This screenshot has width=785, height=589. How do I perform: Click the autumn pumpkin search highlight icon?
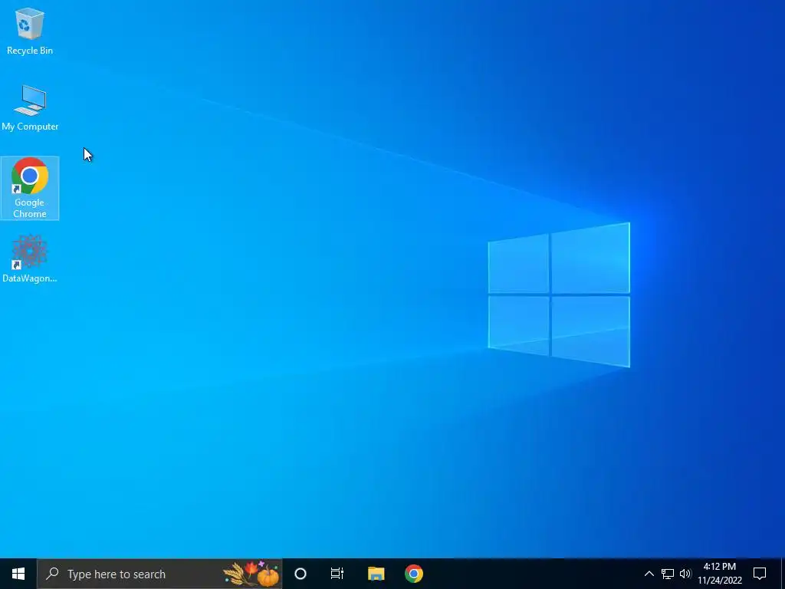coord(251,574)
